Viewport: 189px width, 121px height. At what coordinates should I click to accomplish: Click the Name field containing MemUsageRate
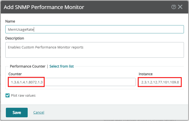point(94,29)
